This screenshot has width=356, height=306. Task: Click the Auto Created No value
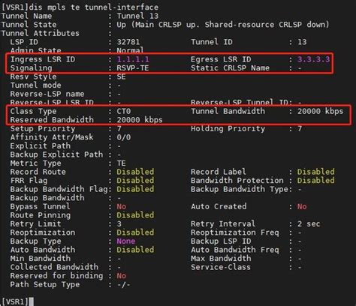[302, 206]
